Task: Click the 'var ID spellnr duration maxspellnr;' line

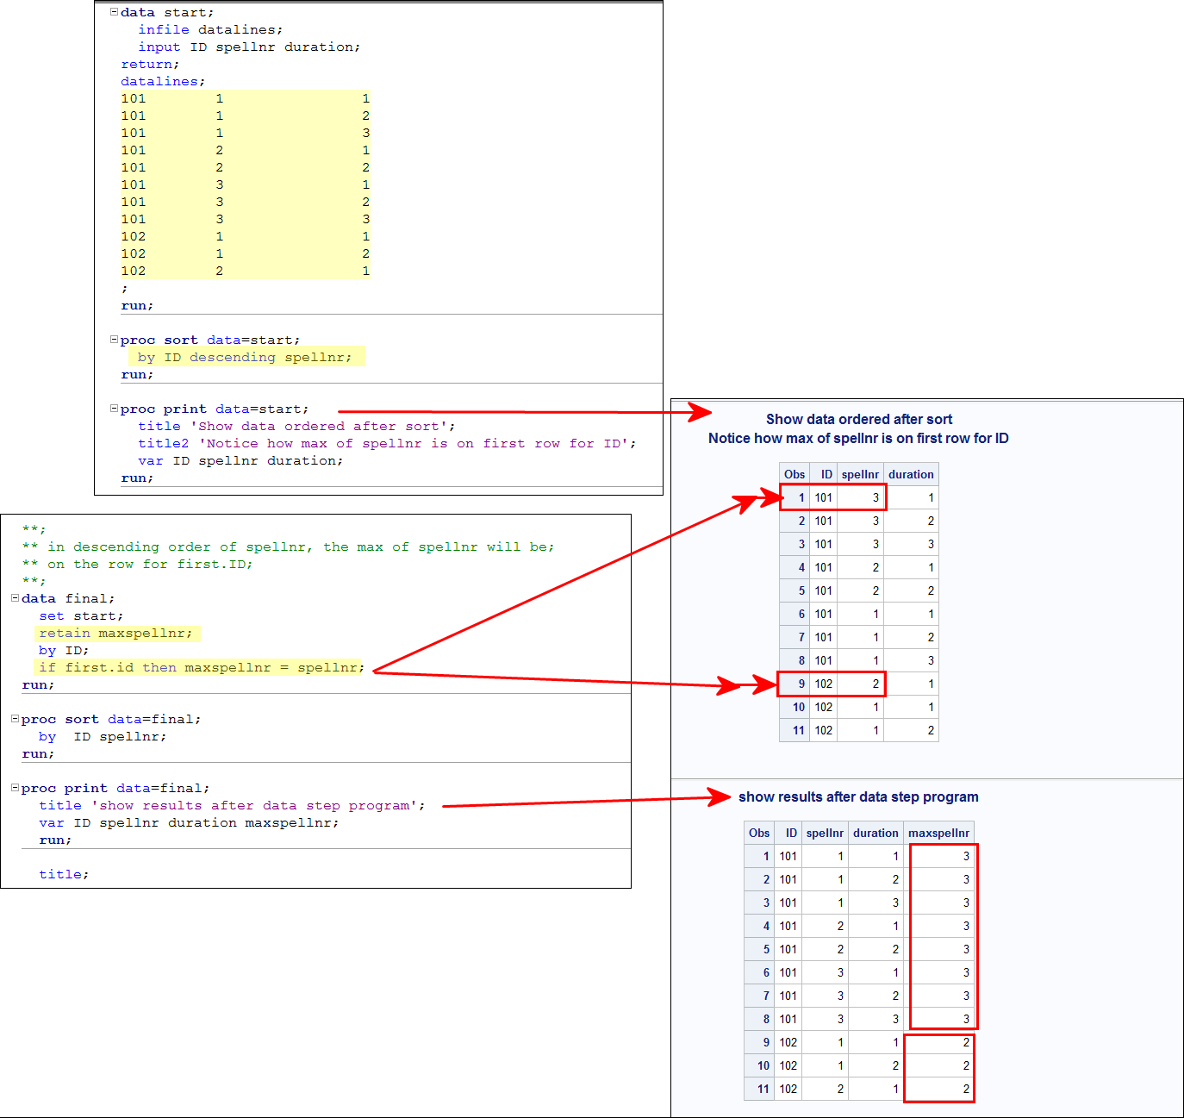Action: [189, 823]
